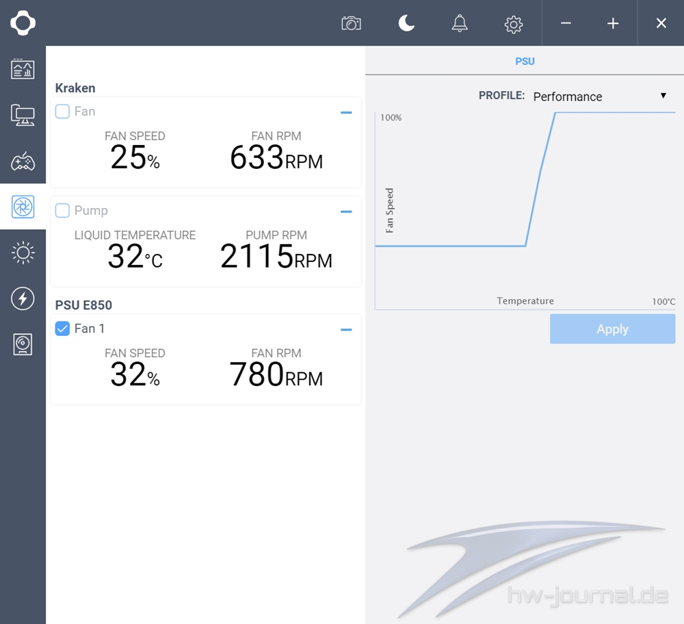This screenshot has width=684, height=624.
Task: Select the cooling fan sidebar icon
Action: point(23,207)
